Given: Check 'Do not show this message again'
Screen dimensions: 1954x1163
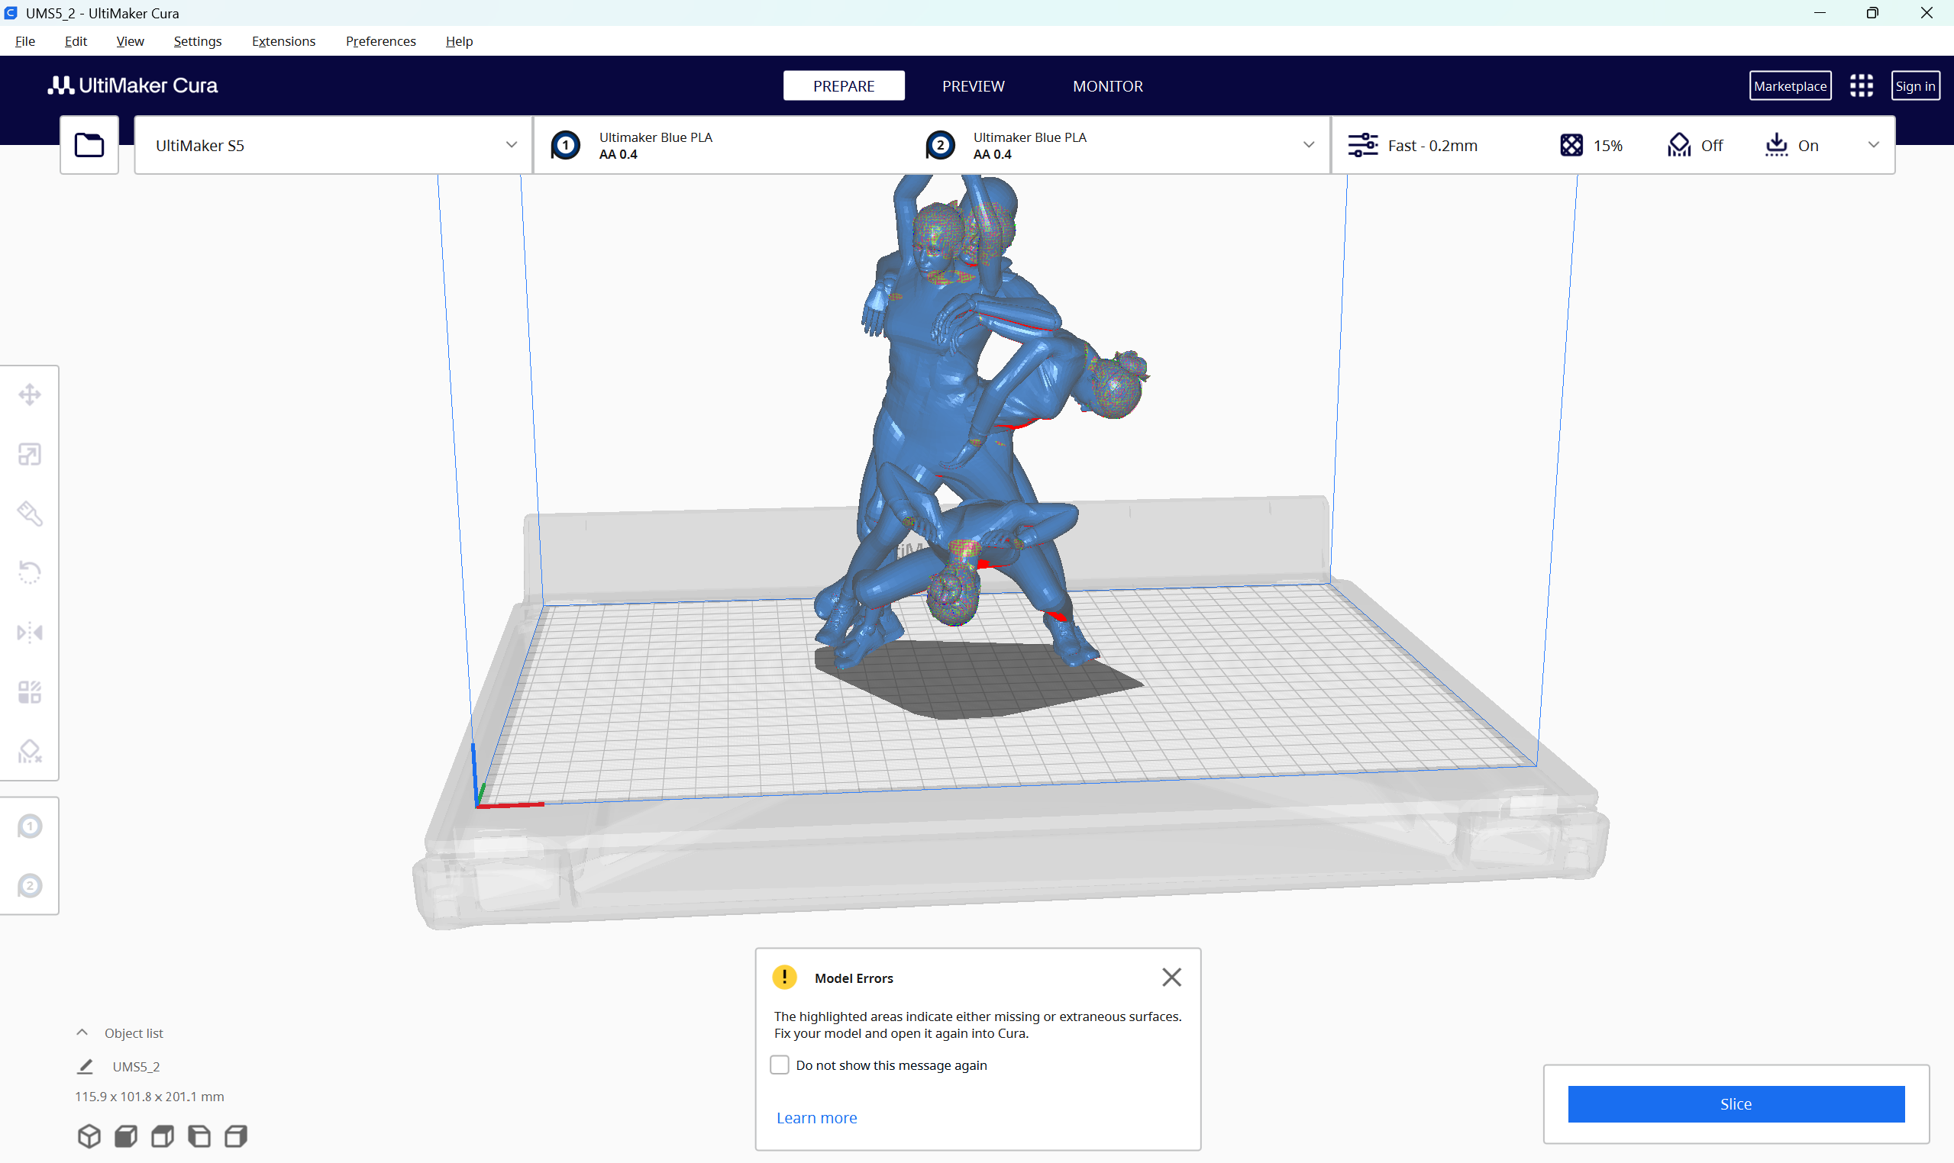Looking at the screenshot, I should coord(780,1065).
